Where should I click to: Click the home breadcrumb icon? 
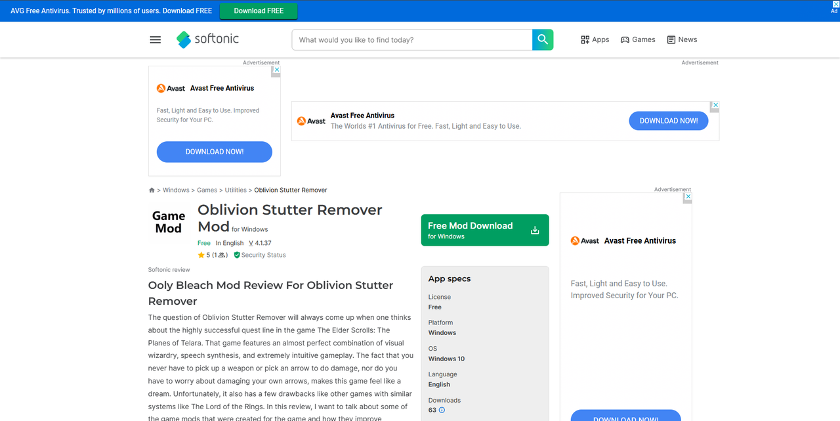tap(152, 190)
